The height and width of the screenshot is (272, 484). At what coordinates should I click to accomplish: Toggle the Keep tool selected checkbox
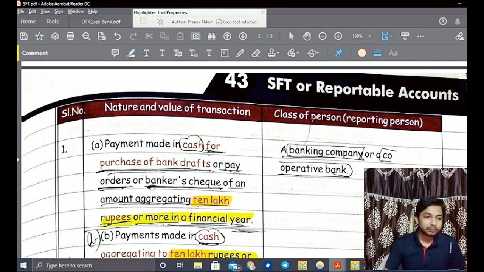[219, 22]
